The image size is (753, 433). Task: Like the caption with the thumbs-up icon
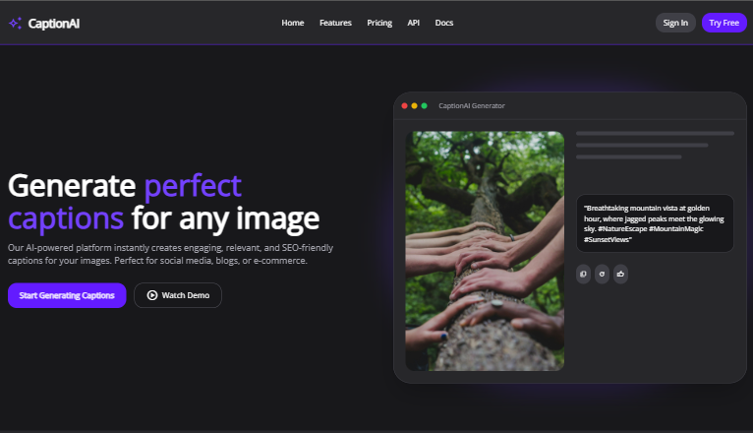tap(620, 274)
